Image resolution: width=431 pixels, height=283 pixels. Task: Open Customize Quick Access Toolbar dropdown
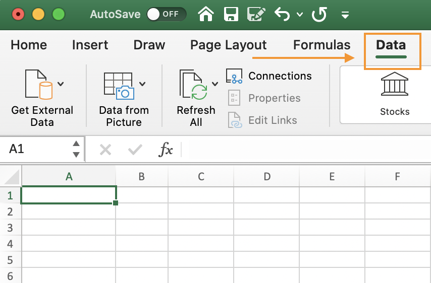point(345,15)
